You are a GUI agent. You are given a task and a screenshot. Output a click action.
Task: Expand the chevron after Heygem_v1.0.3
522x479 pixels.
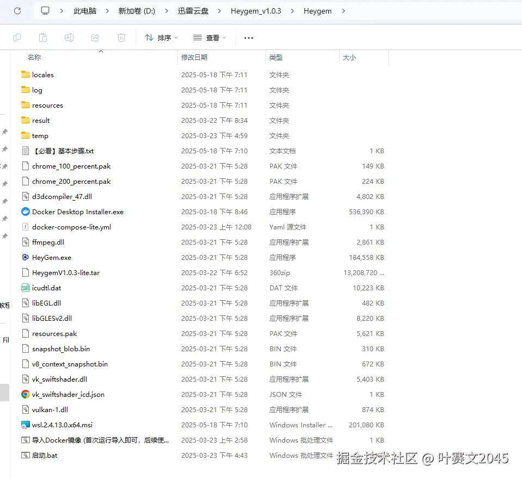pyautogui.click(x=292, y=11)
